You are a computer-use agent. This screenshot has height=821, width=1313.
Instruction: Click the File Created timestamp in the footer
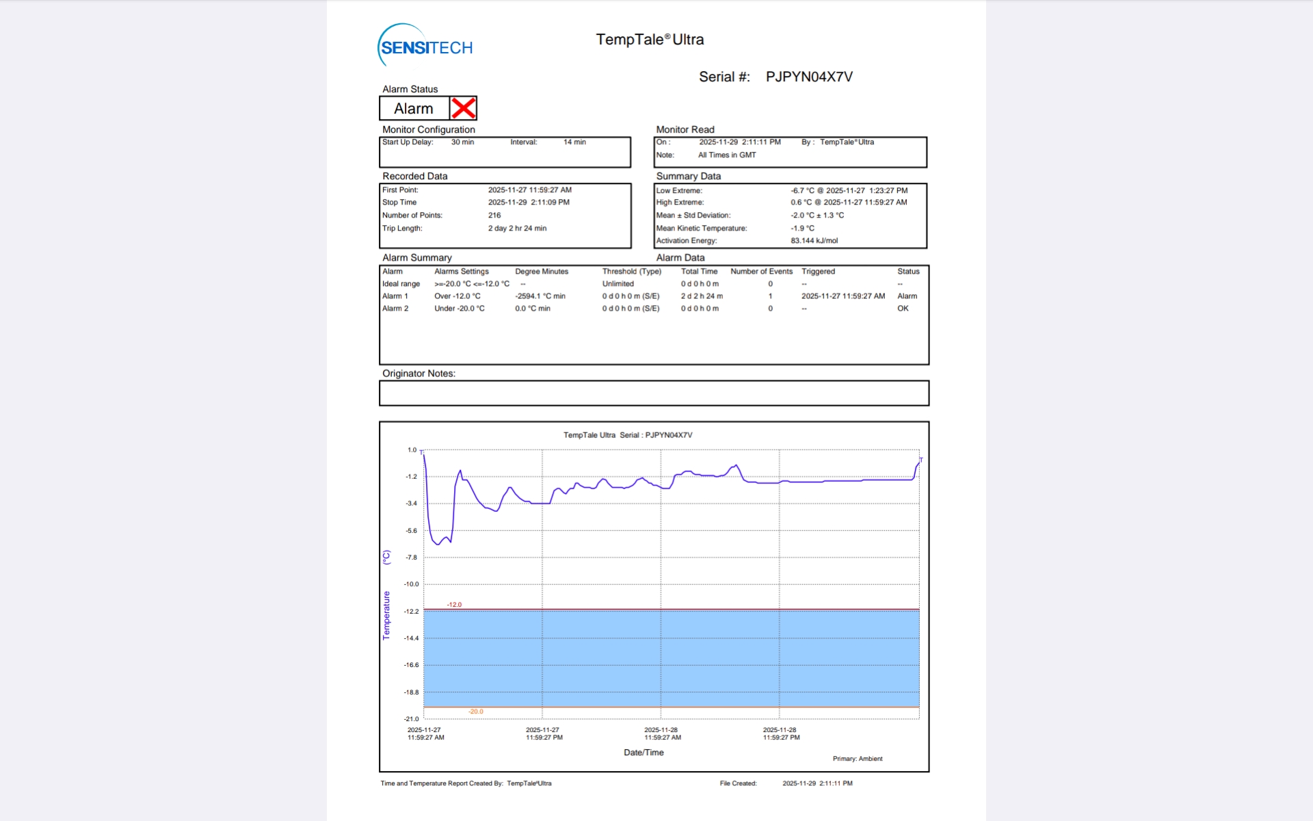[817, 783]
